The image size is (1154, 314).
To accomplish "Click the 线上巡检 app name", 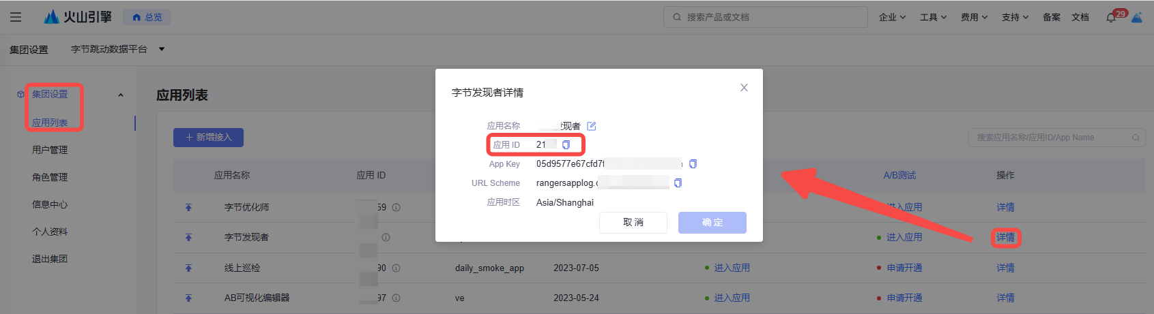I will (x=242, y=268).
